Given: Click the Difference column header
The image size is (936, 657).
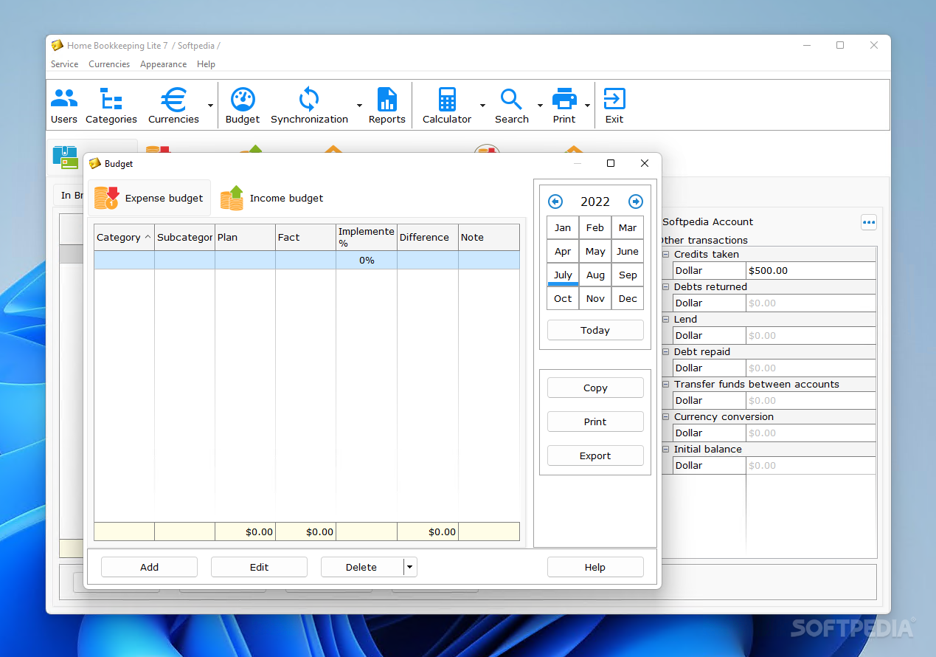Looking at the screenshot, I should click(427, 237).
